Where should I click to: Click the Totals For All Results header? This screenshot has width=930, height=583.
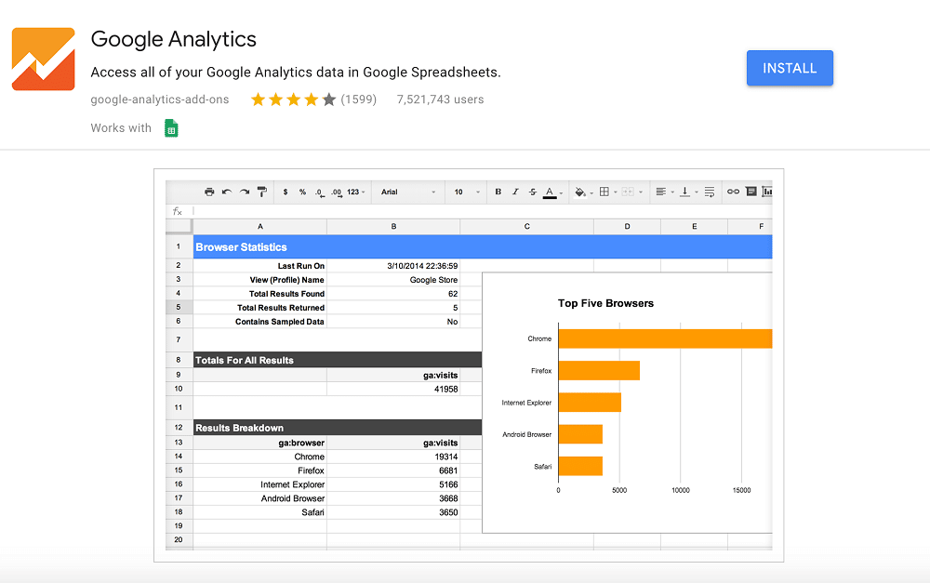338,360
